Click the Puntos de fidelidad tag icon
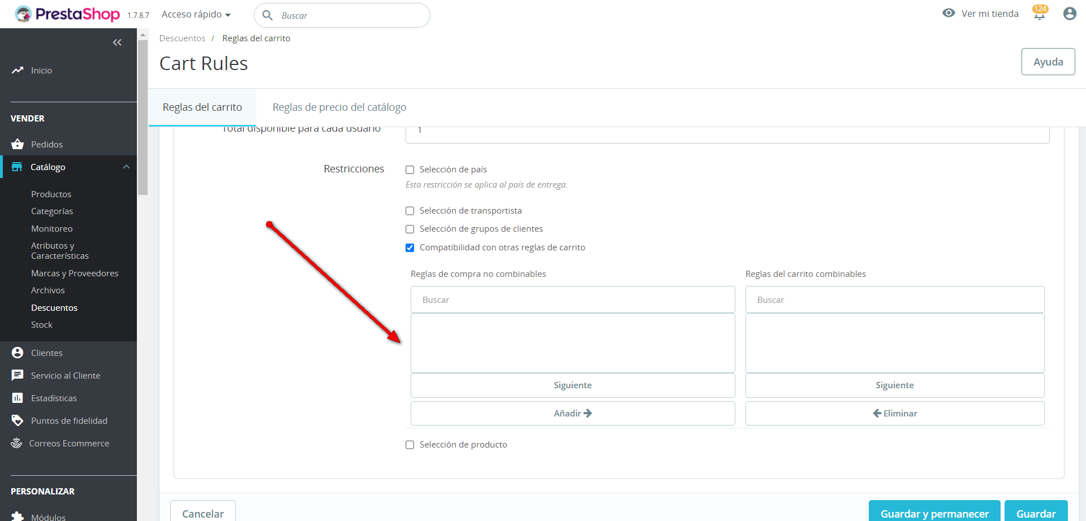Screen dimensions: 1086x521 (x=18, y=420)
